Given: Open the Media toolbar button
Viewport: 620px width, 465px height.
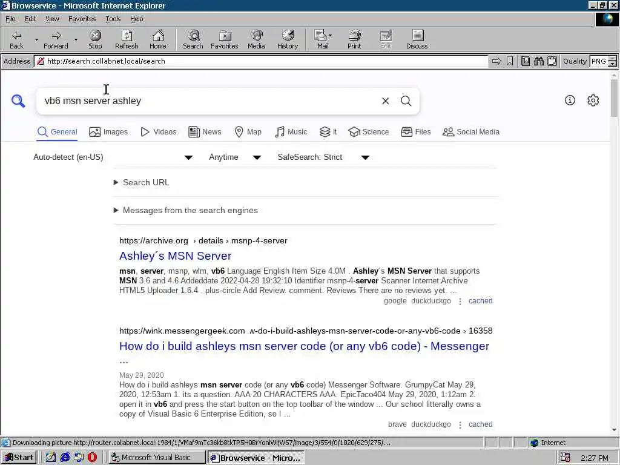Looking at the screenshot, I should pyautogui.click(x=256, y=39).
